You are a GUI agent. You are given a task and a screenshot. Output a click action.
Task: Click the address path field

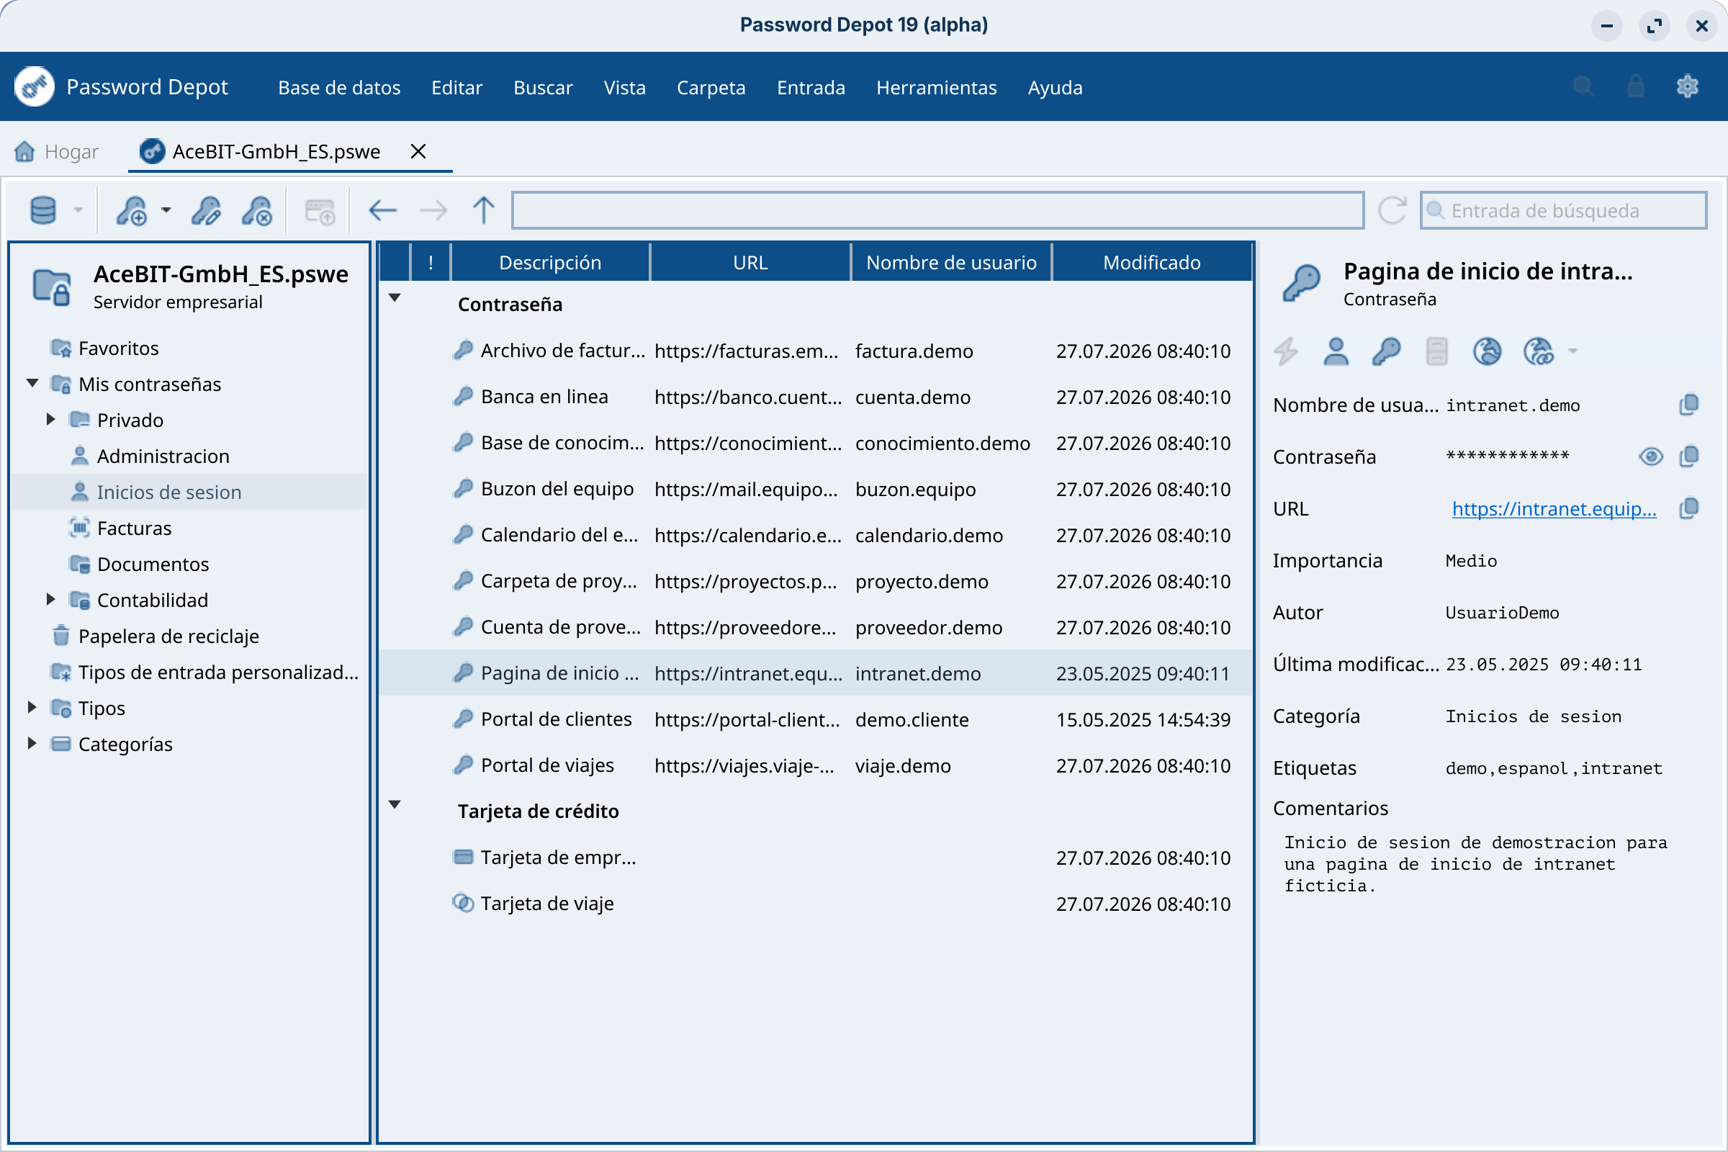tap(938, 211)
